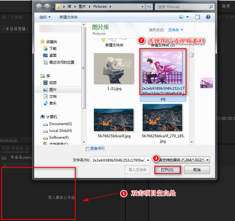Open the file name dropdown arrow
This screenshot has width=235, height=221.
(x=148, y=160)
